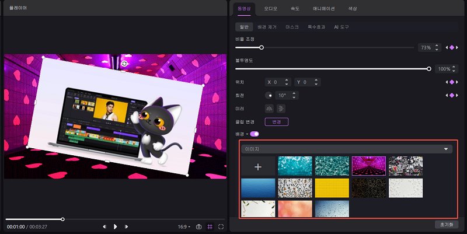Step forward one frame in player
The height and width of the screenshot is (234, 467).
click(x=126, y=227)
